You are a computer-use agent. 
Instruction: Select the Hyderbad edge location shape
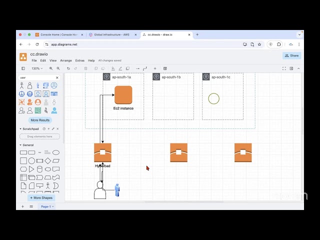pyautogui.click(x=102, y=152)
